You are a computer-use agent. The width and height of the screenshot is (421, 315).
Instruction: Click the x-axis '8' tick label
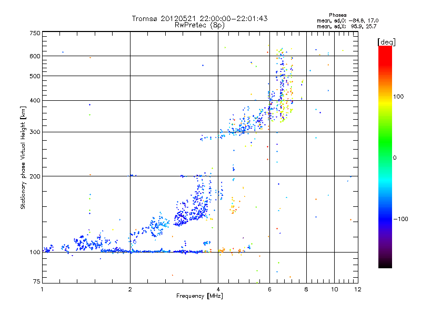306,289
